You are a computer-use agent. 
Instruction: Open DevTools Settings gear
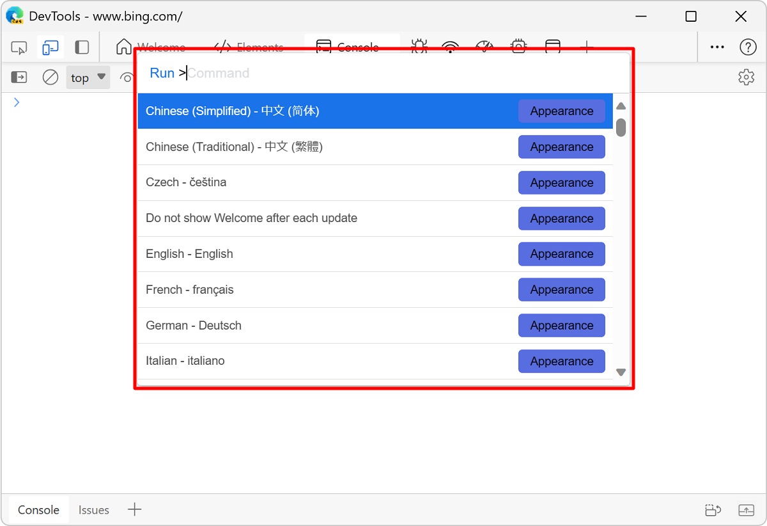tap(746, 77)
